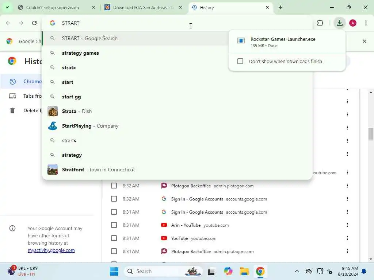Check the 8:31 AM YouTube youtube.com entry

point(114,238)
